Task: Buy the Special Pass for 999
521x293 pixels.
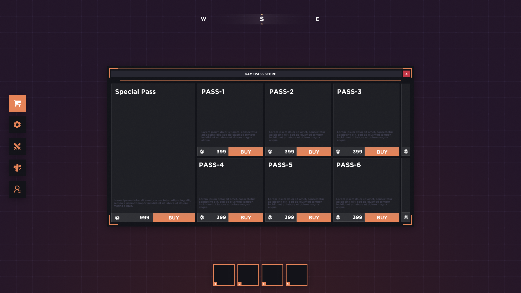Action: click(174, 218)
